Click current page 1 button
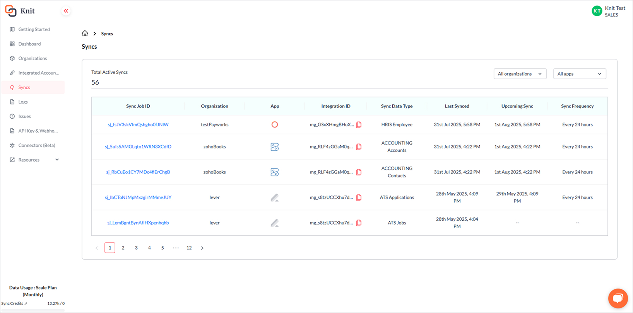This screenshot has width=633, height=313. tap(110, 248)
